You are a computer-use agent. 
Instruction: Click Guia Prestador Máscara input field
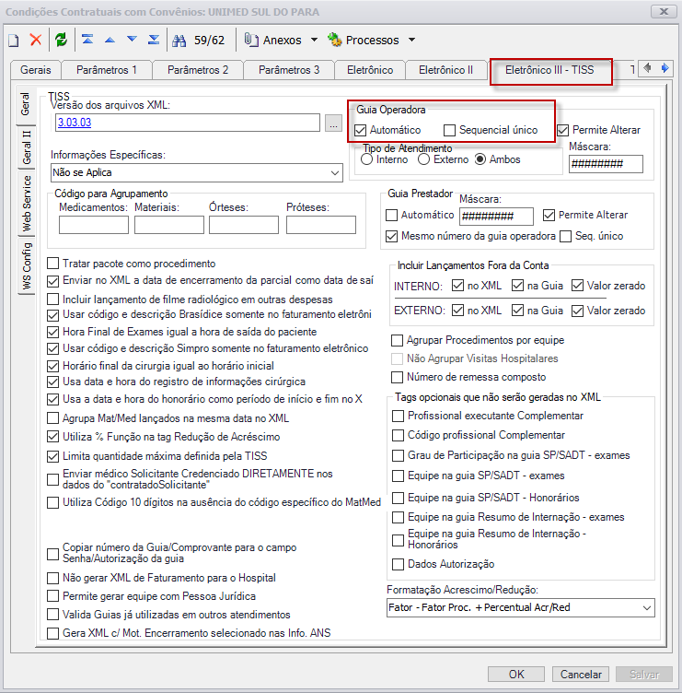(496, 217)
